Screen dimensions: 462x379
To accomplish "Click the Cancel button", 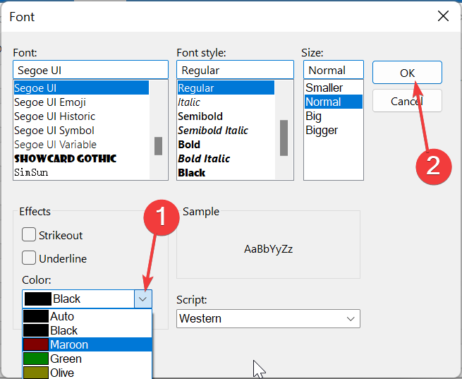I will (x=407, y=101).
